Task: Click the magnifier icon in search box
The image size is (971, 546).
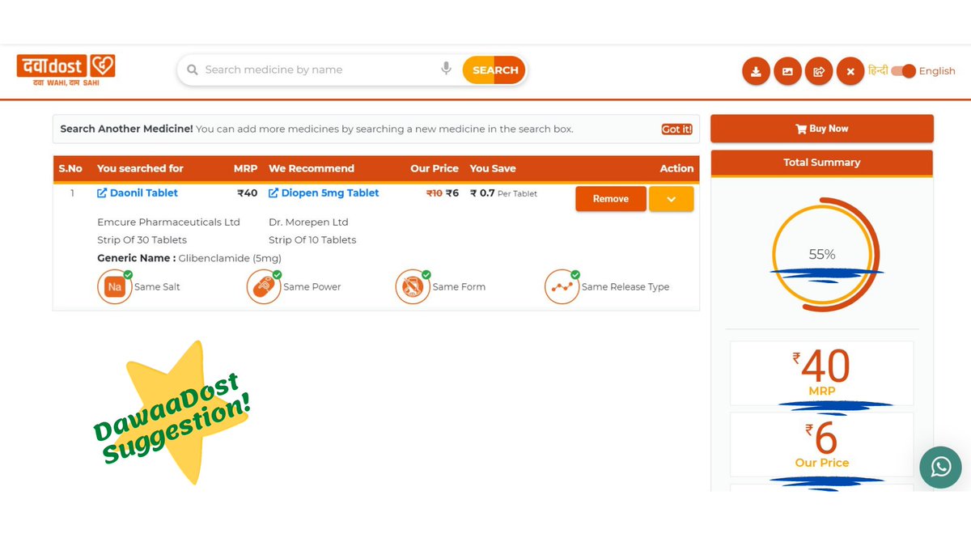Action: click(193, 70)
